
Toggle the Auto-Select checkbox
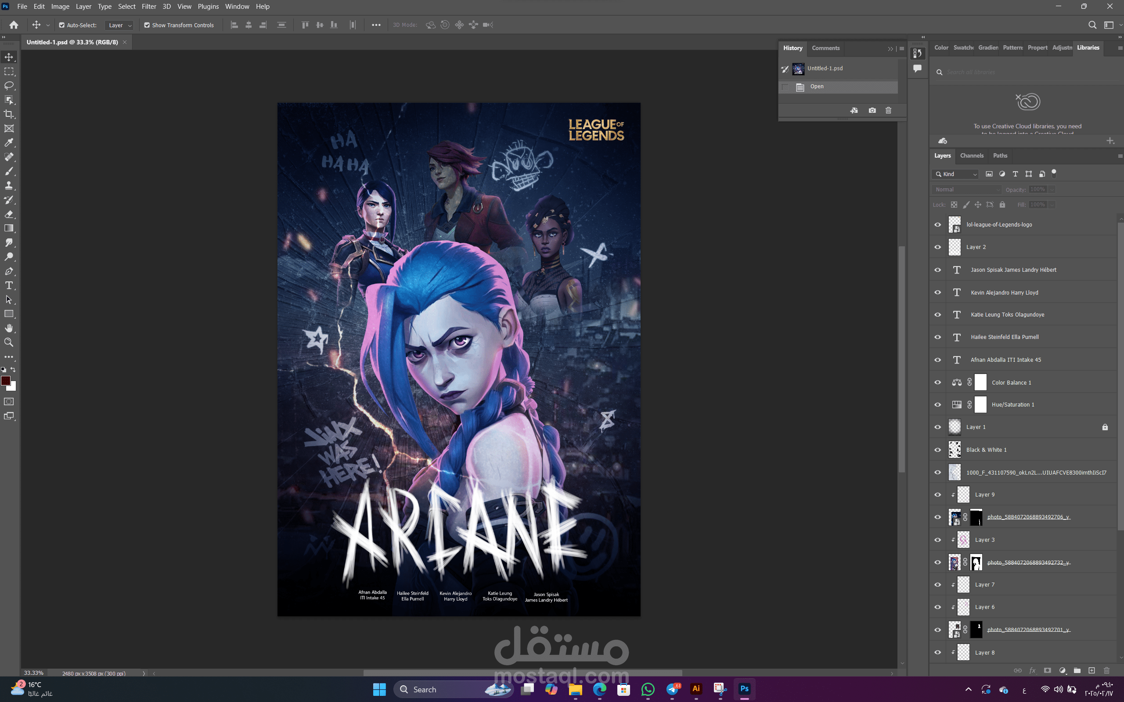click(x=61, y=25)
